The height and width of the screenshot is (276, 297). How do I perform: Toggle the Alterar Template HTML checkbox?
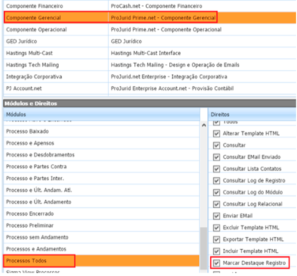(216, 134)
